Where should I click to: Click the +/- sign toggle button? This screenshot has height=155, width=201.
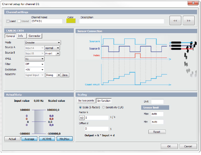[82, 118]
